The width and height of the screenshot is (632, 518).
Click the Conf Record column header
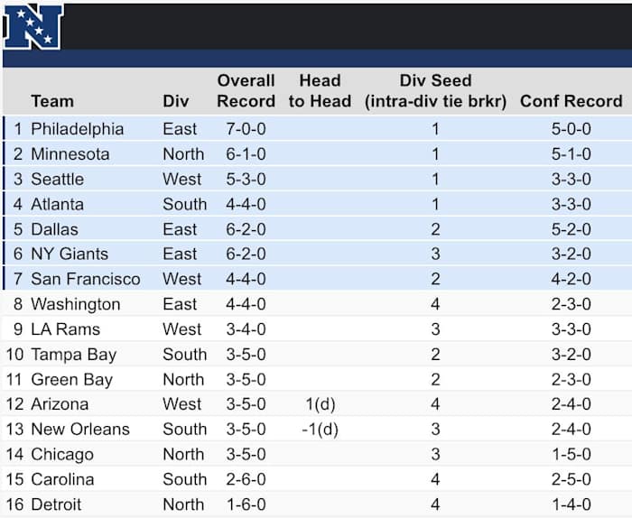571,101
